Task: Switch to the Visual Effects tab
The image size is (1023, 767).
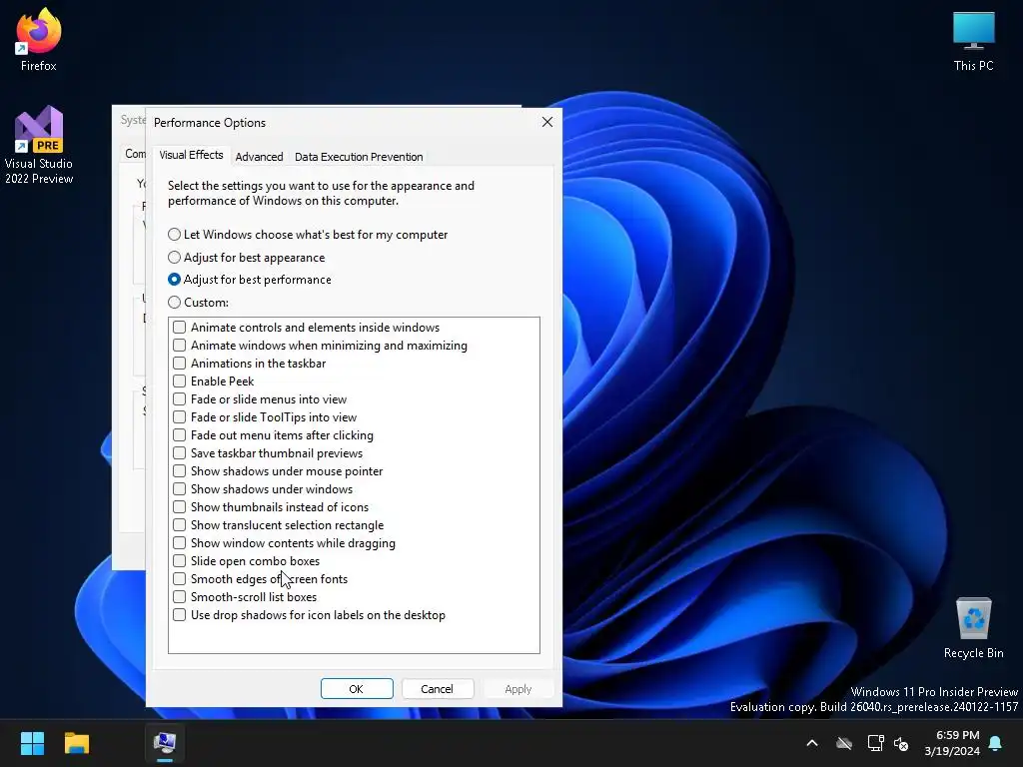Action: point(191,155)
